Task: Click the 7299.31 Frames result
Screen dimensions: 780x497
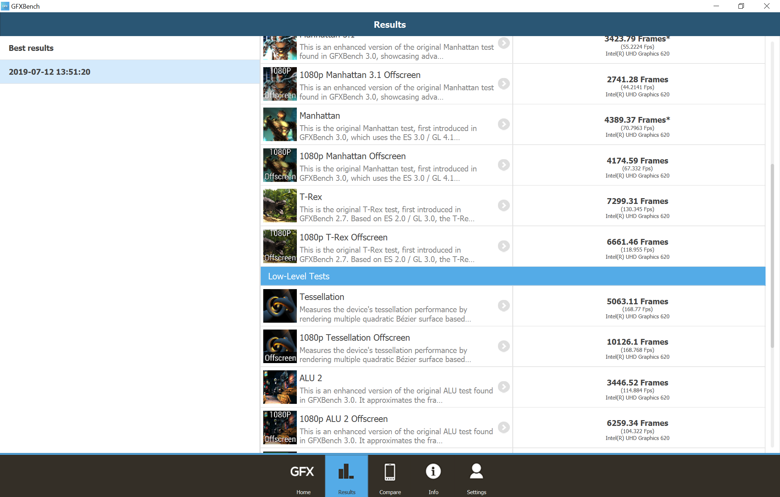Action: click(637, 201)
